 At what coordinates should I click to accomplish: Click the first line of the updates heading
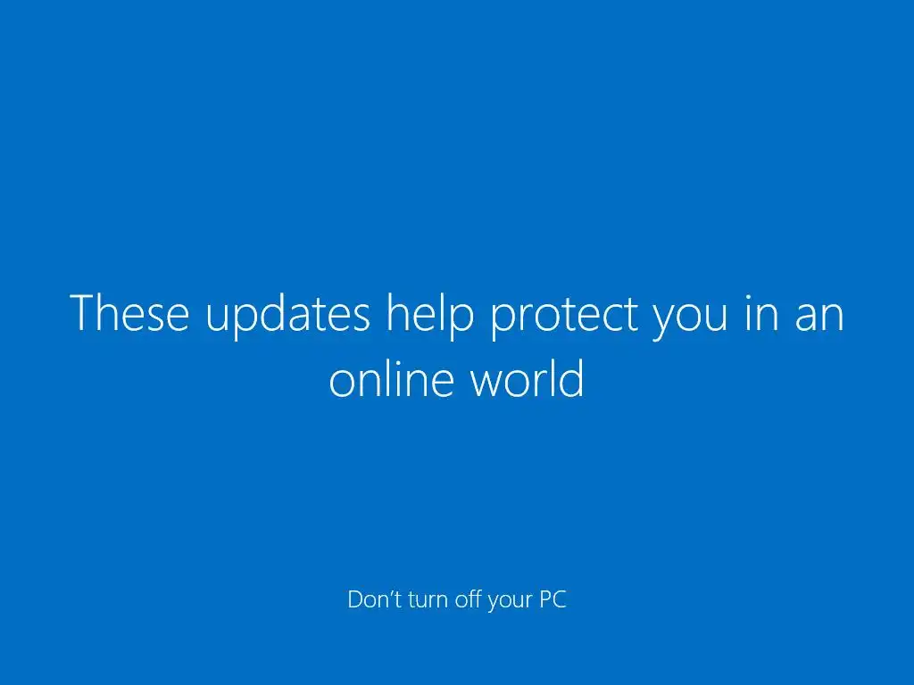(457, 317)
